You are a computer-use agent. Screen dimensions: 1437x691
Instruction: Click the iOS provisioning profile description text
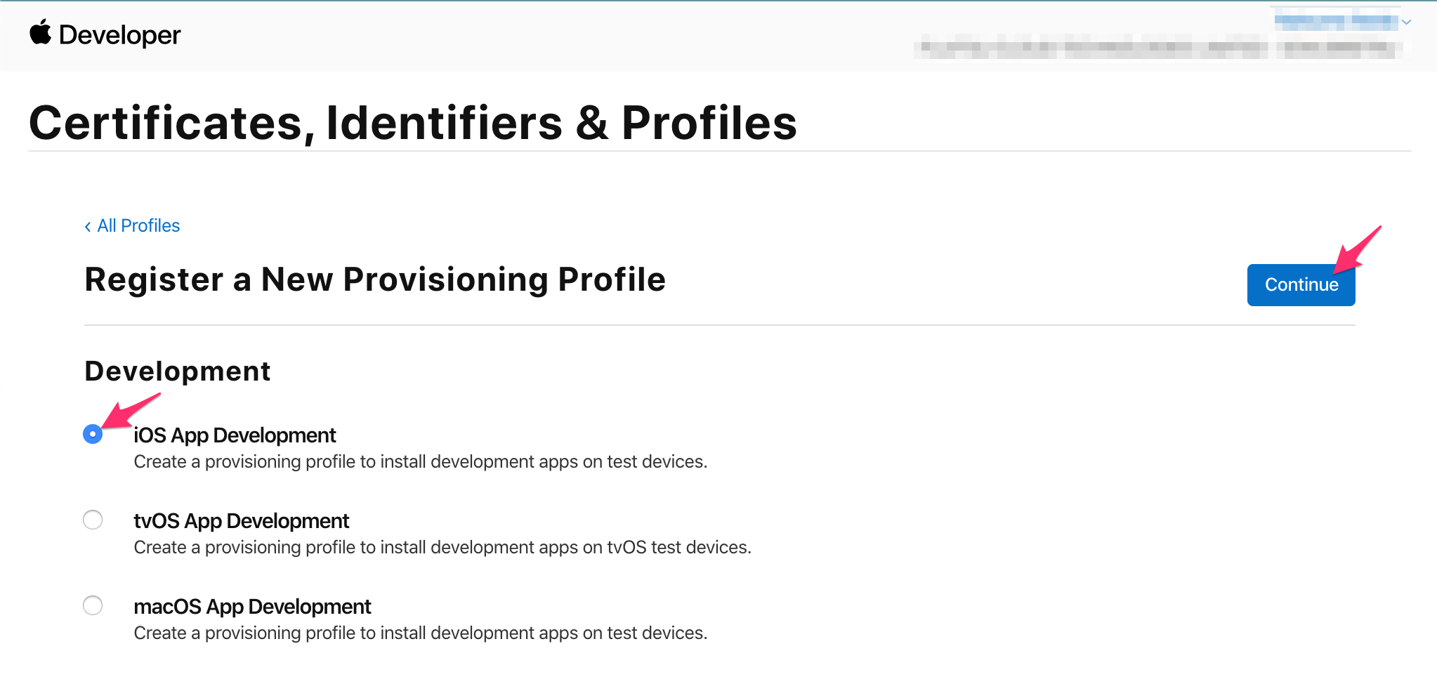point(421,461)
